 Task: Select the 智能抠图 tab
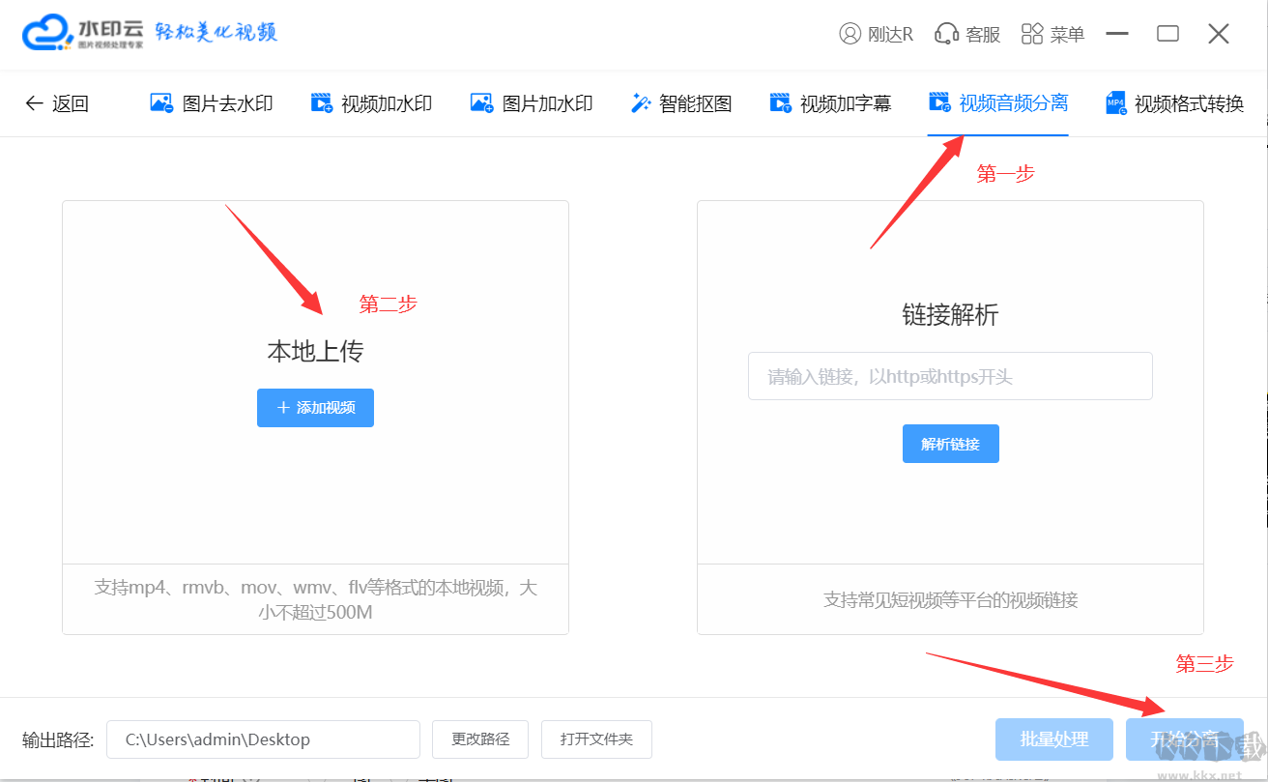(681, 103)
